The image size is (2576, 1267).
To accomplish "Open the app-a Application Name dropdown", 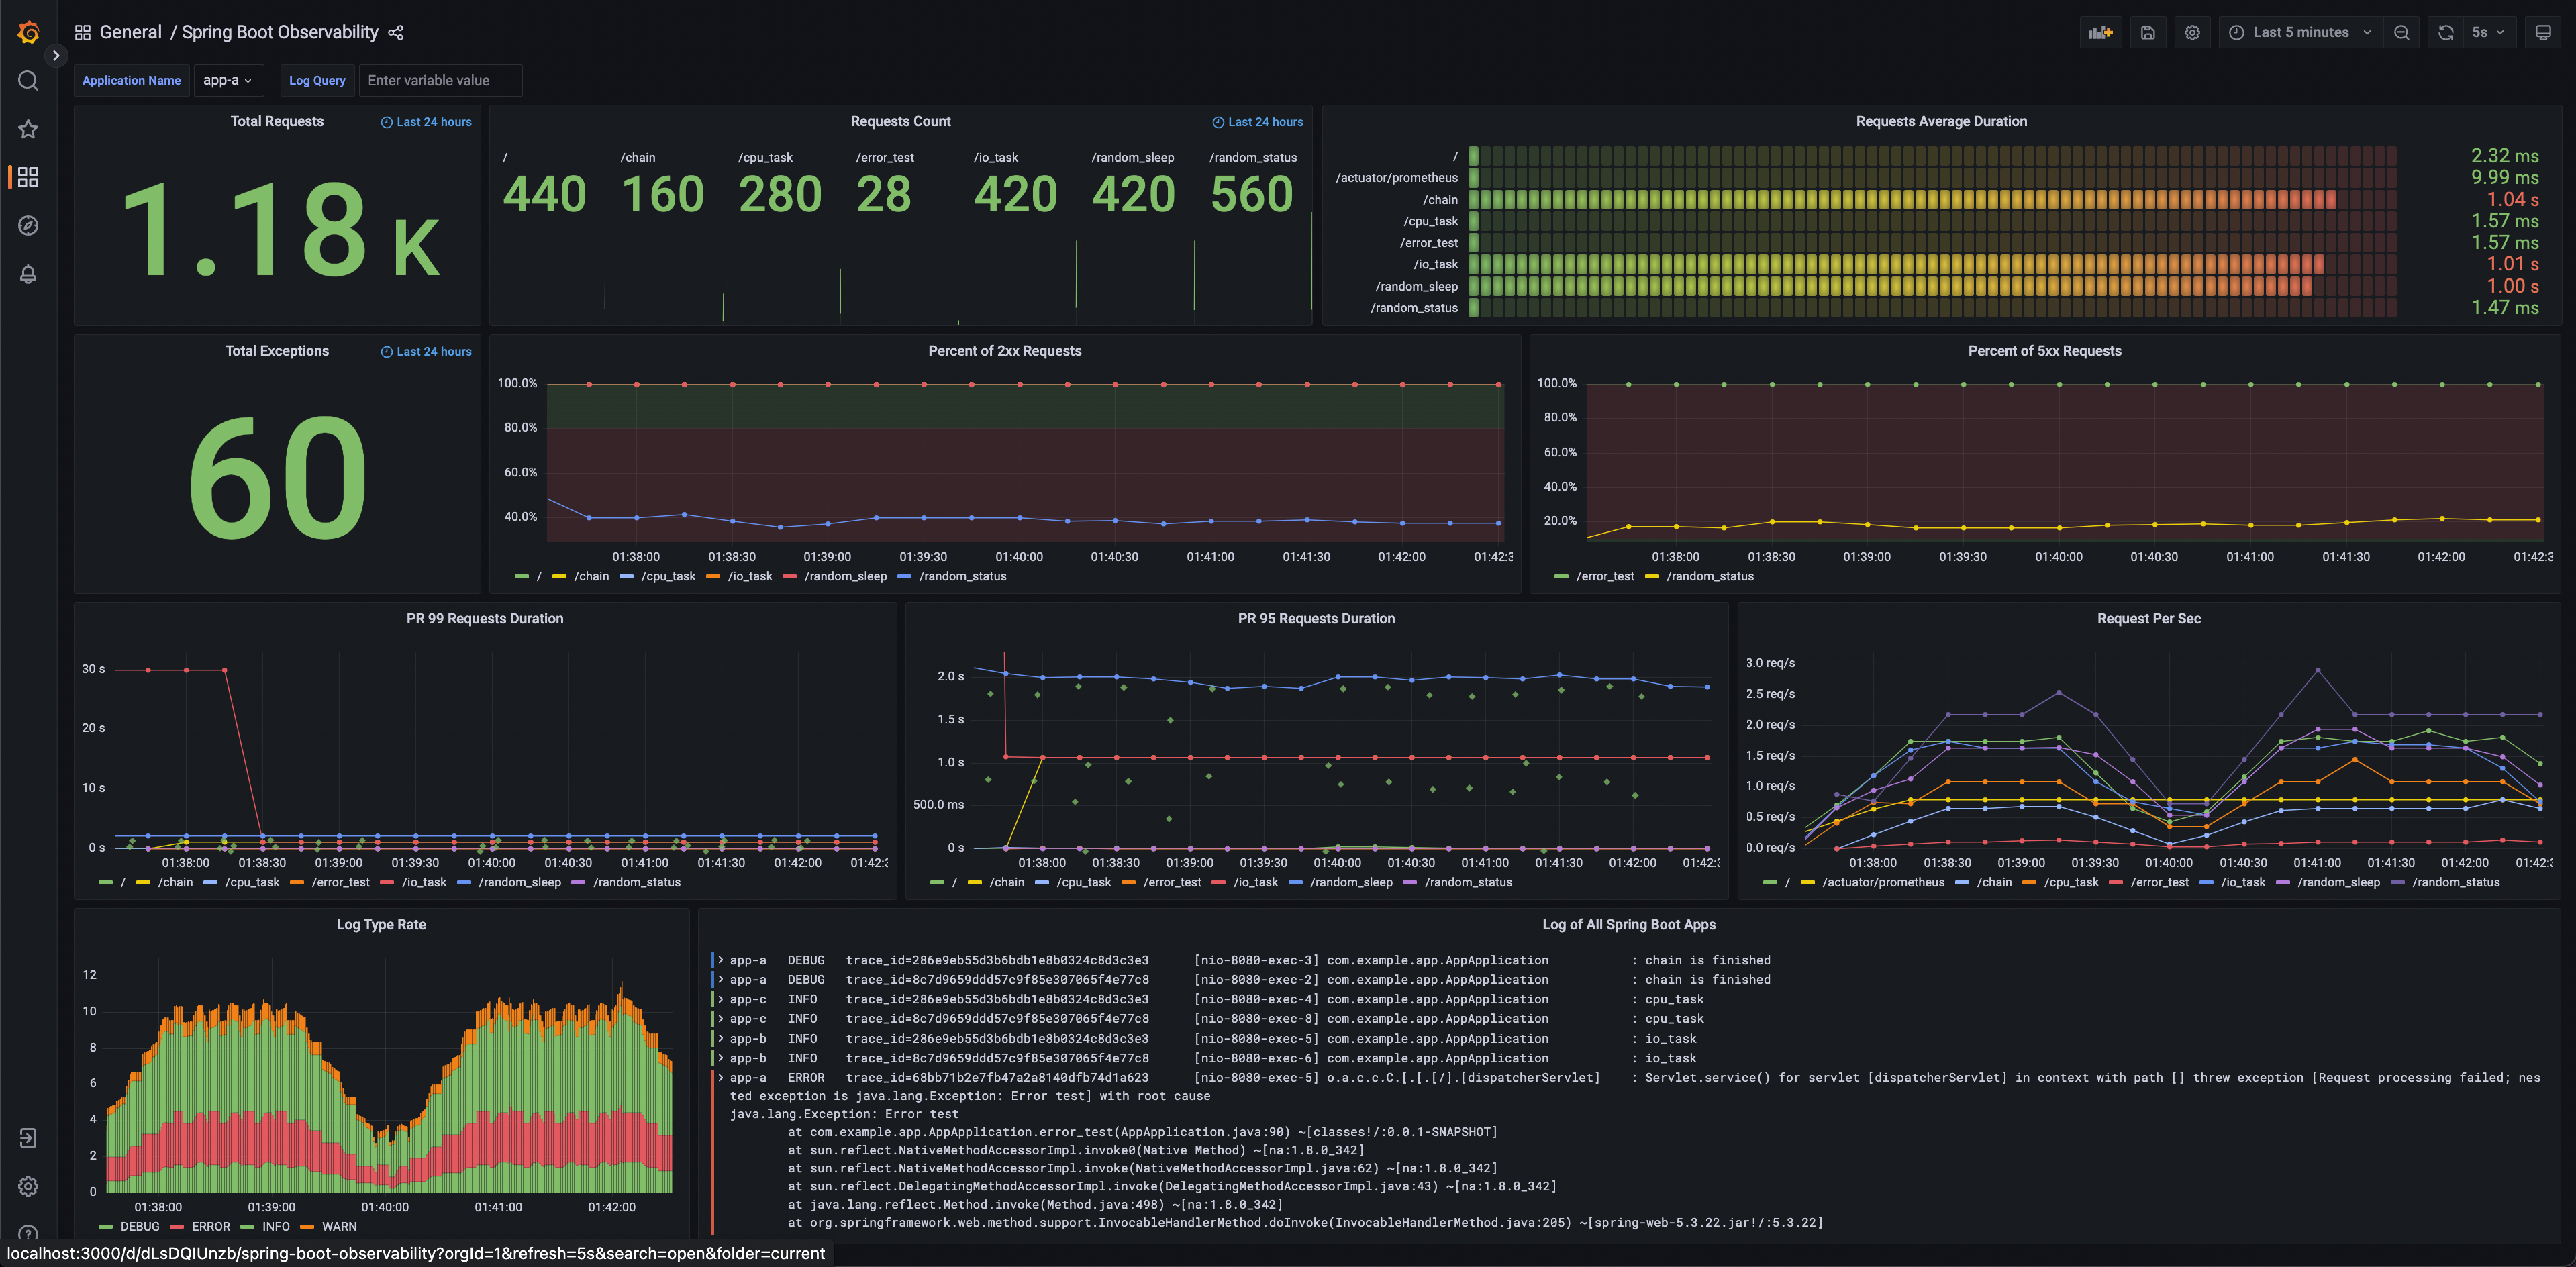I will (x=227, y=80).
